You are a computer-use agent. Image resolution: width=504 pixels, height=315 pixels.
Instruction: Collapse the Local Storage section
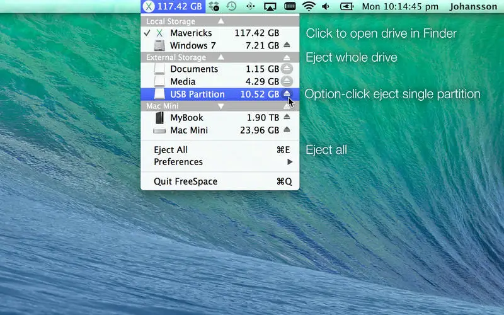(x=221, y=21)
